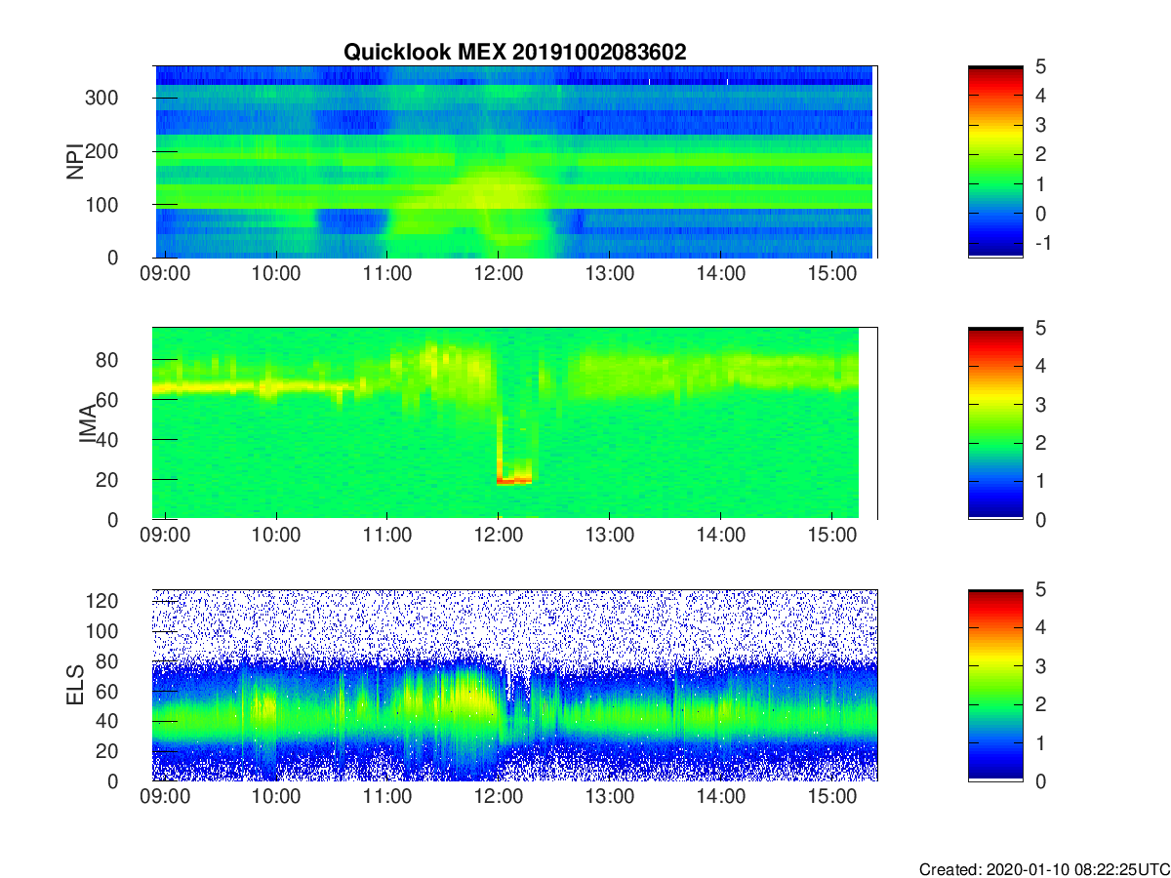Click the NPI spectrogram plot area
1171x878 pixels.
[x=515, y=162]
